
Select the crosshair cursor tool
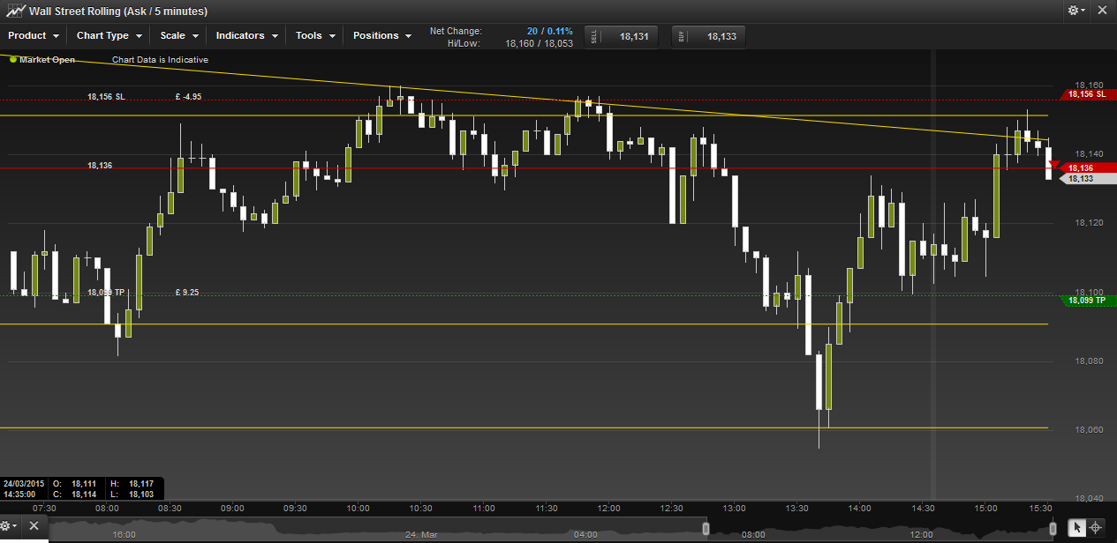(x=1096, y=527)
